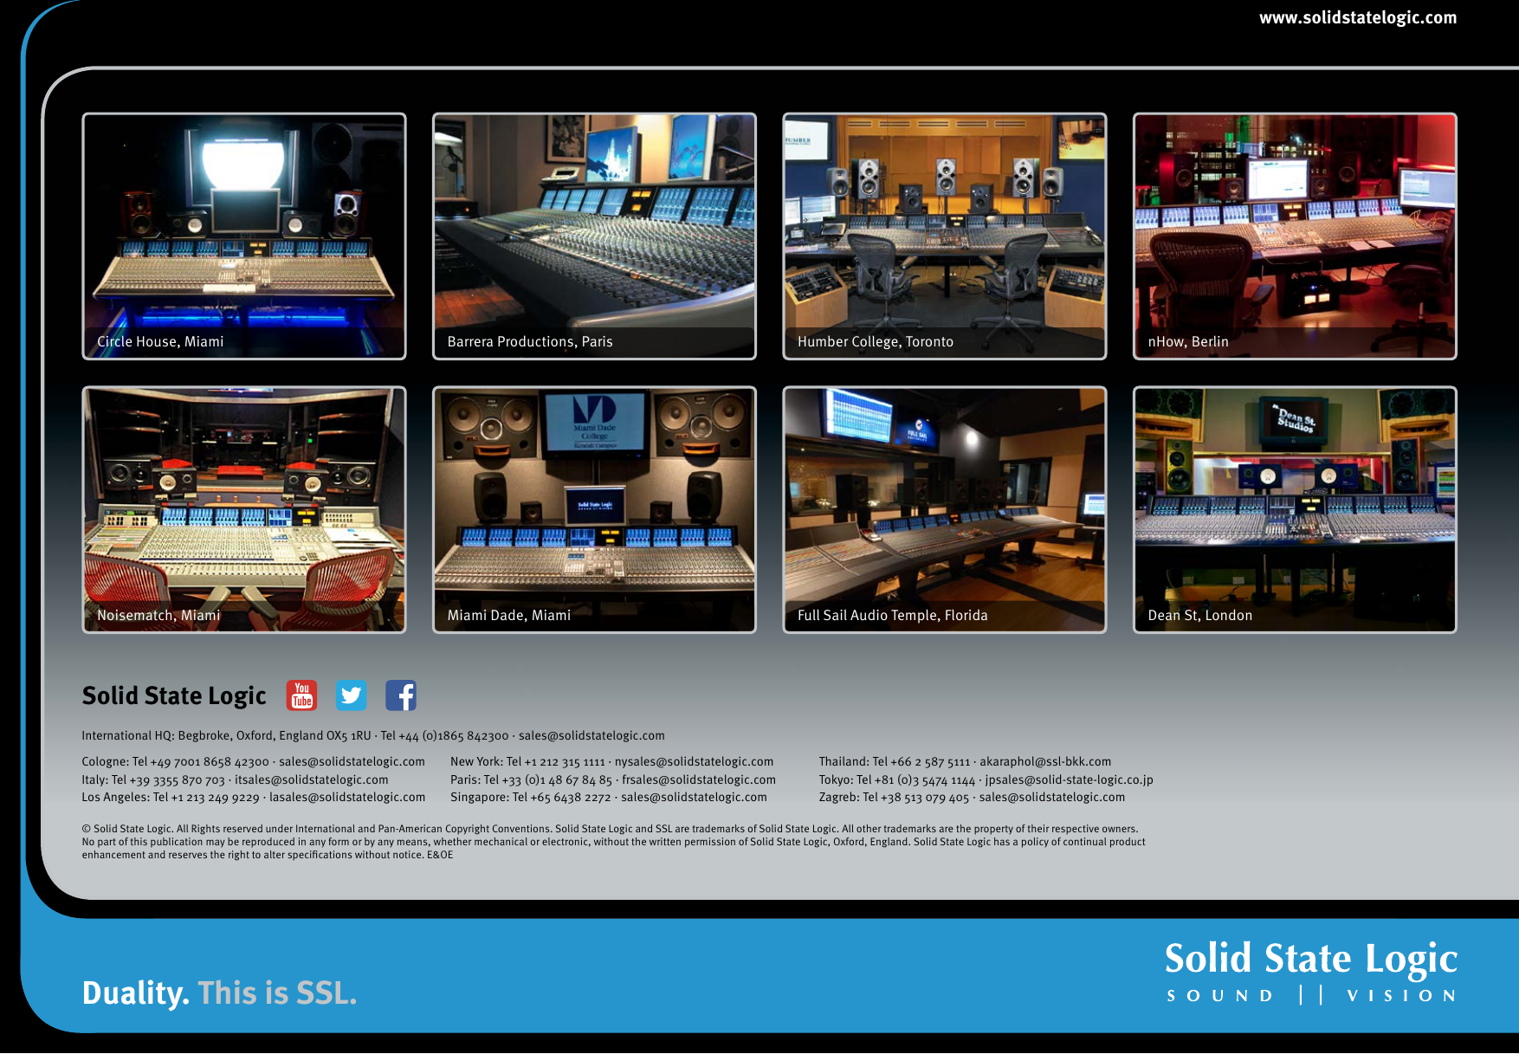Viewport: 1519px width, 1054px height.
Task: Click the frsales@solidstatelogic.com email
Action: pos(699,779)
